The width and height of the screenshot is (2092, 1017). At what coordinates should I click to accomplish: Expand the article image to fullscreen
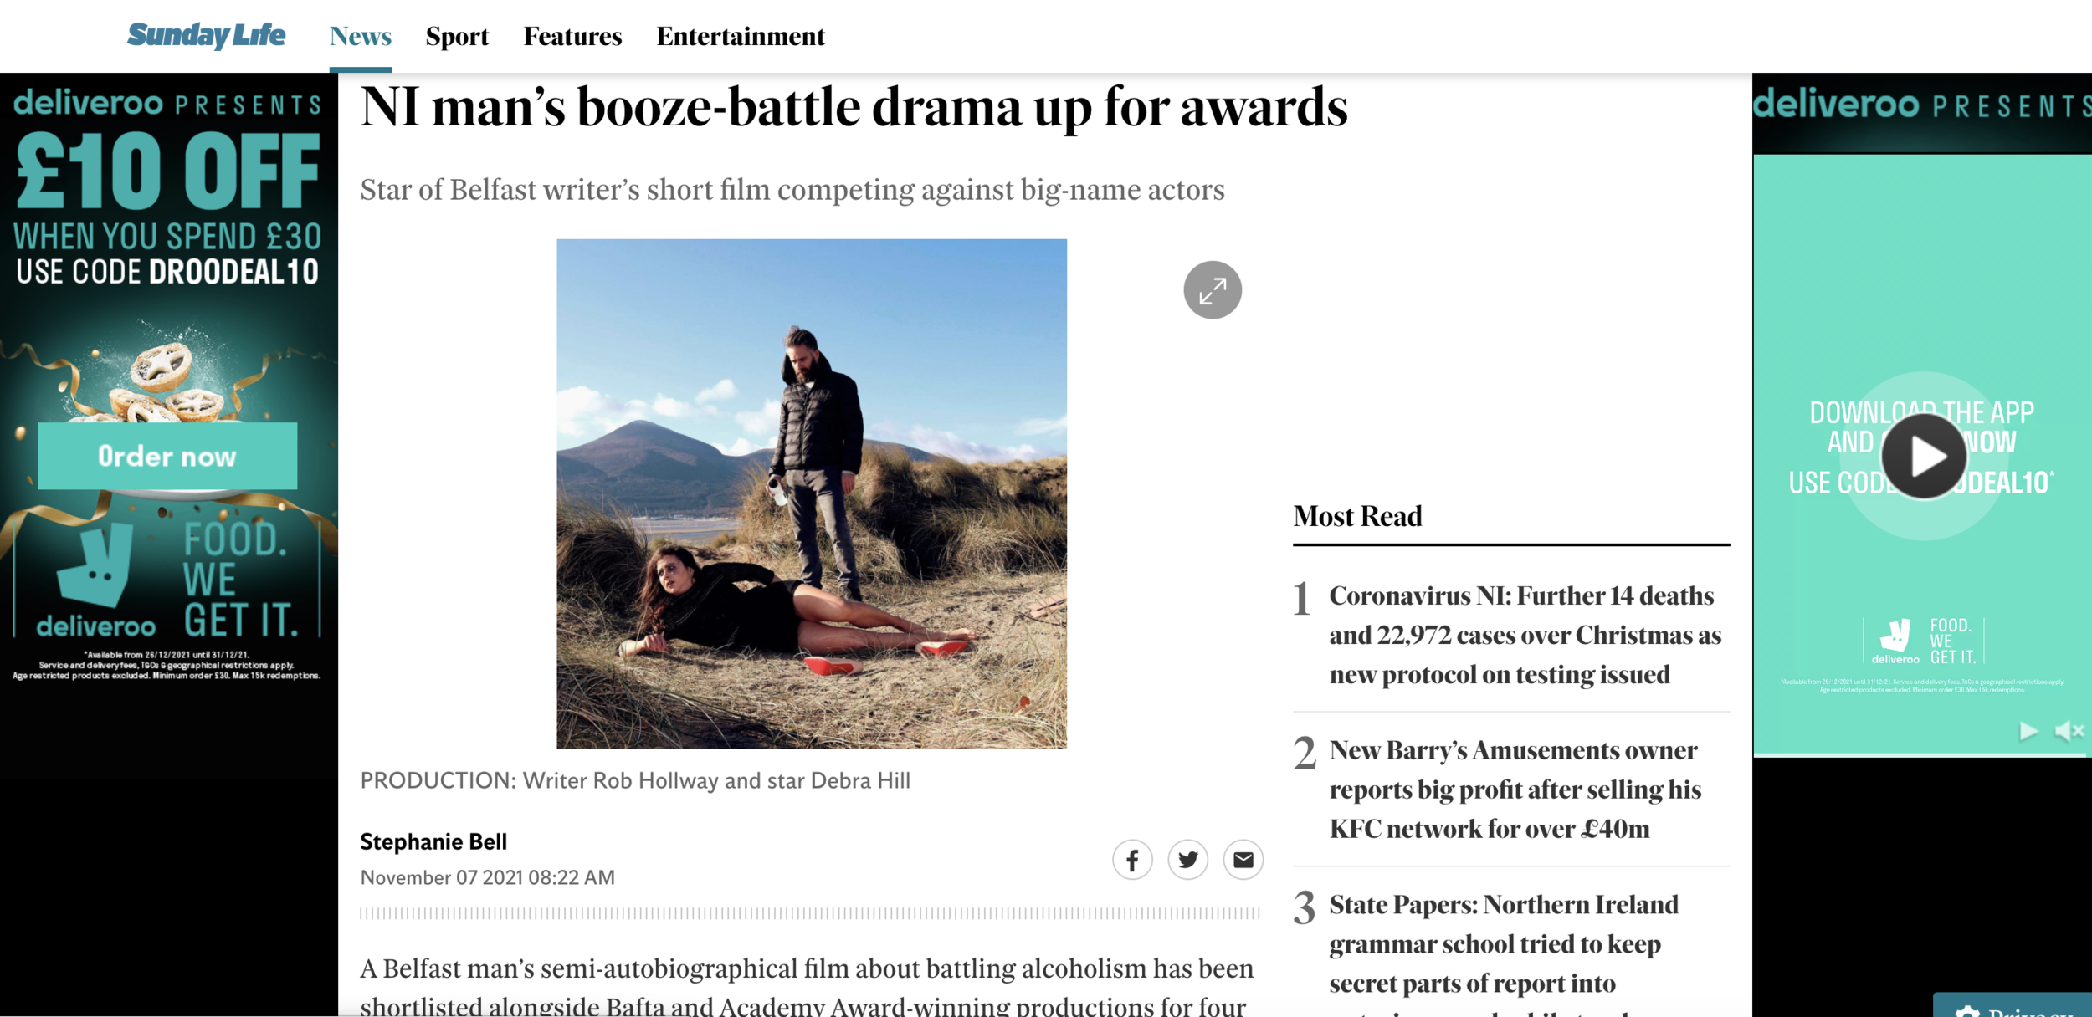(x=1212, y=290)
